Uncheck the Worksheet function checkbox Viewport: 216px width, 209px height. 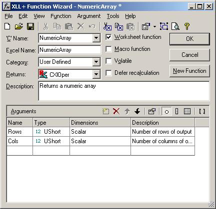pos(108,37)
